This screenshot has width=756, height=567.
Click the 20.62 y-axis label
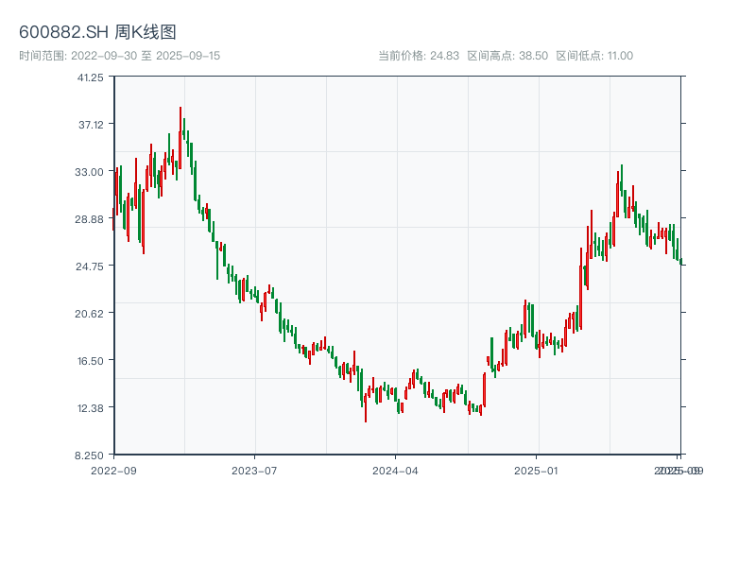pyautogui.click(x=91, y=314)
